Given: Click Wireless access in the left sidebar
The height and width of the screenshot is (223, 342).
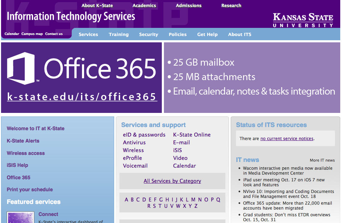Looking at the screenshot, I should (x=26, y=153).
